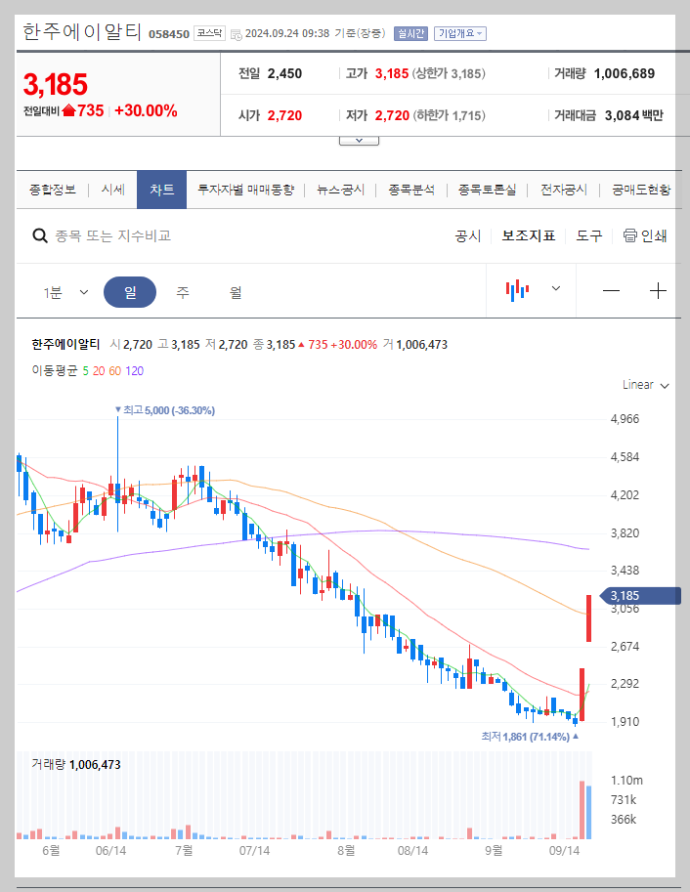Open the 보조지표 (indicators) panel
Viewport: 690px width, 892px height.
pyautogui.click(x=527, y=235)
